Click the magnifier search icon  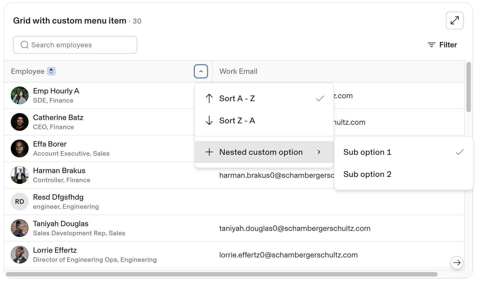[25, 45]
